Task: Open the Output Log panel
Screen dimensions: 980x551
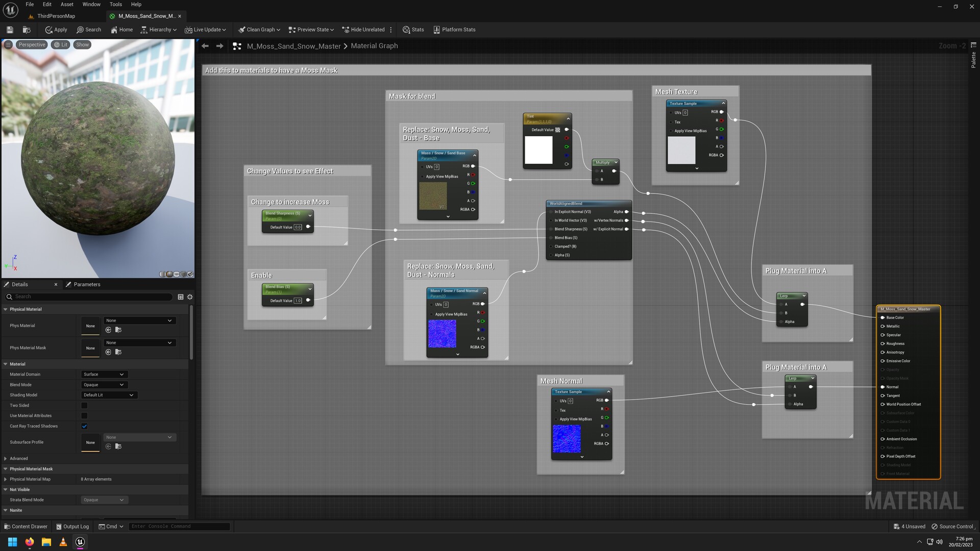Action: [x=72, y=526]
